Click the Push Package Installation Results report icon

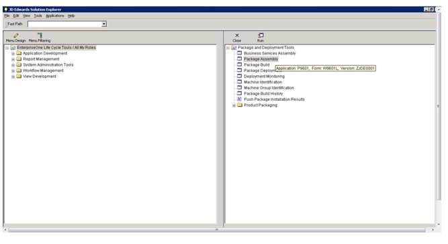pos(240,99)
